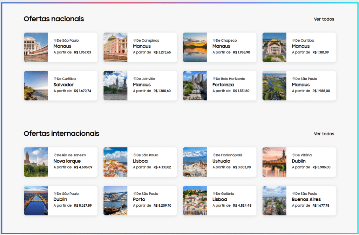Screen dimensions: 359x235
Task: Click the pin icon next to De Goiânia
Action: tap(214, 194)
